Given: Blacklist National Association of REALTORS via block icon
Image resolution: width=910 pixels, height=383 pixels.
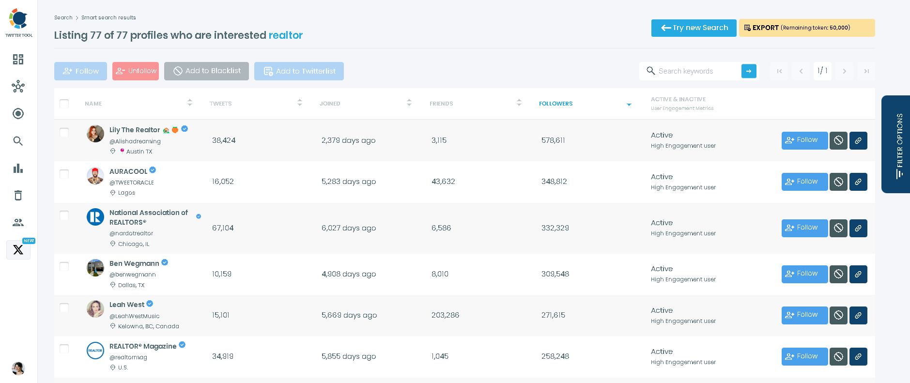Looking at the screenshot, I should (838, 228).
